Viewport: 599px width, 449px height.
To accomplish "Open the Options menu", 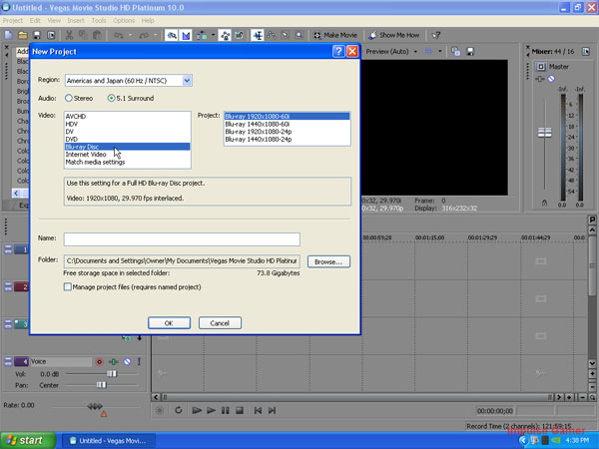I will pos(124,21).
